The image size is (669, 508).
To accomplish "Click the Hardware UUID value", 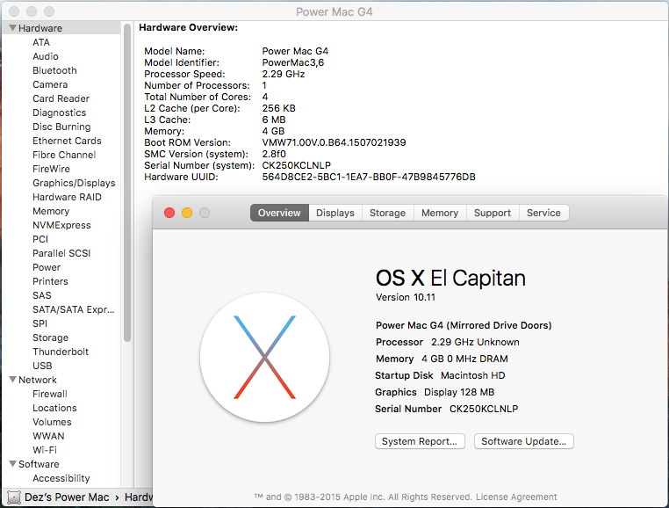I will click(x=369, y=178).
